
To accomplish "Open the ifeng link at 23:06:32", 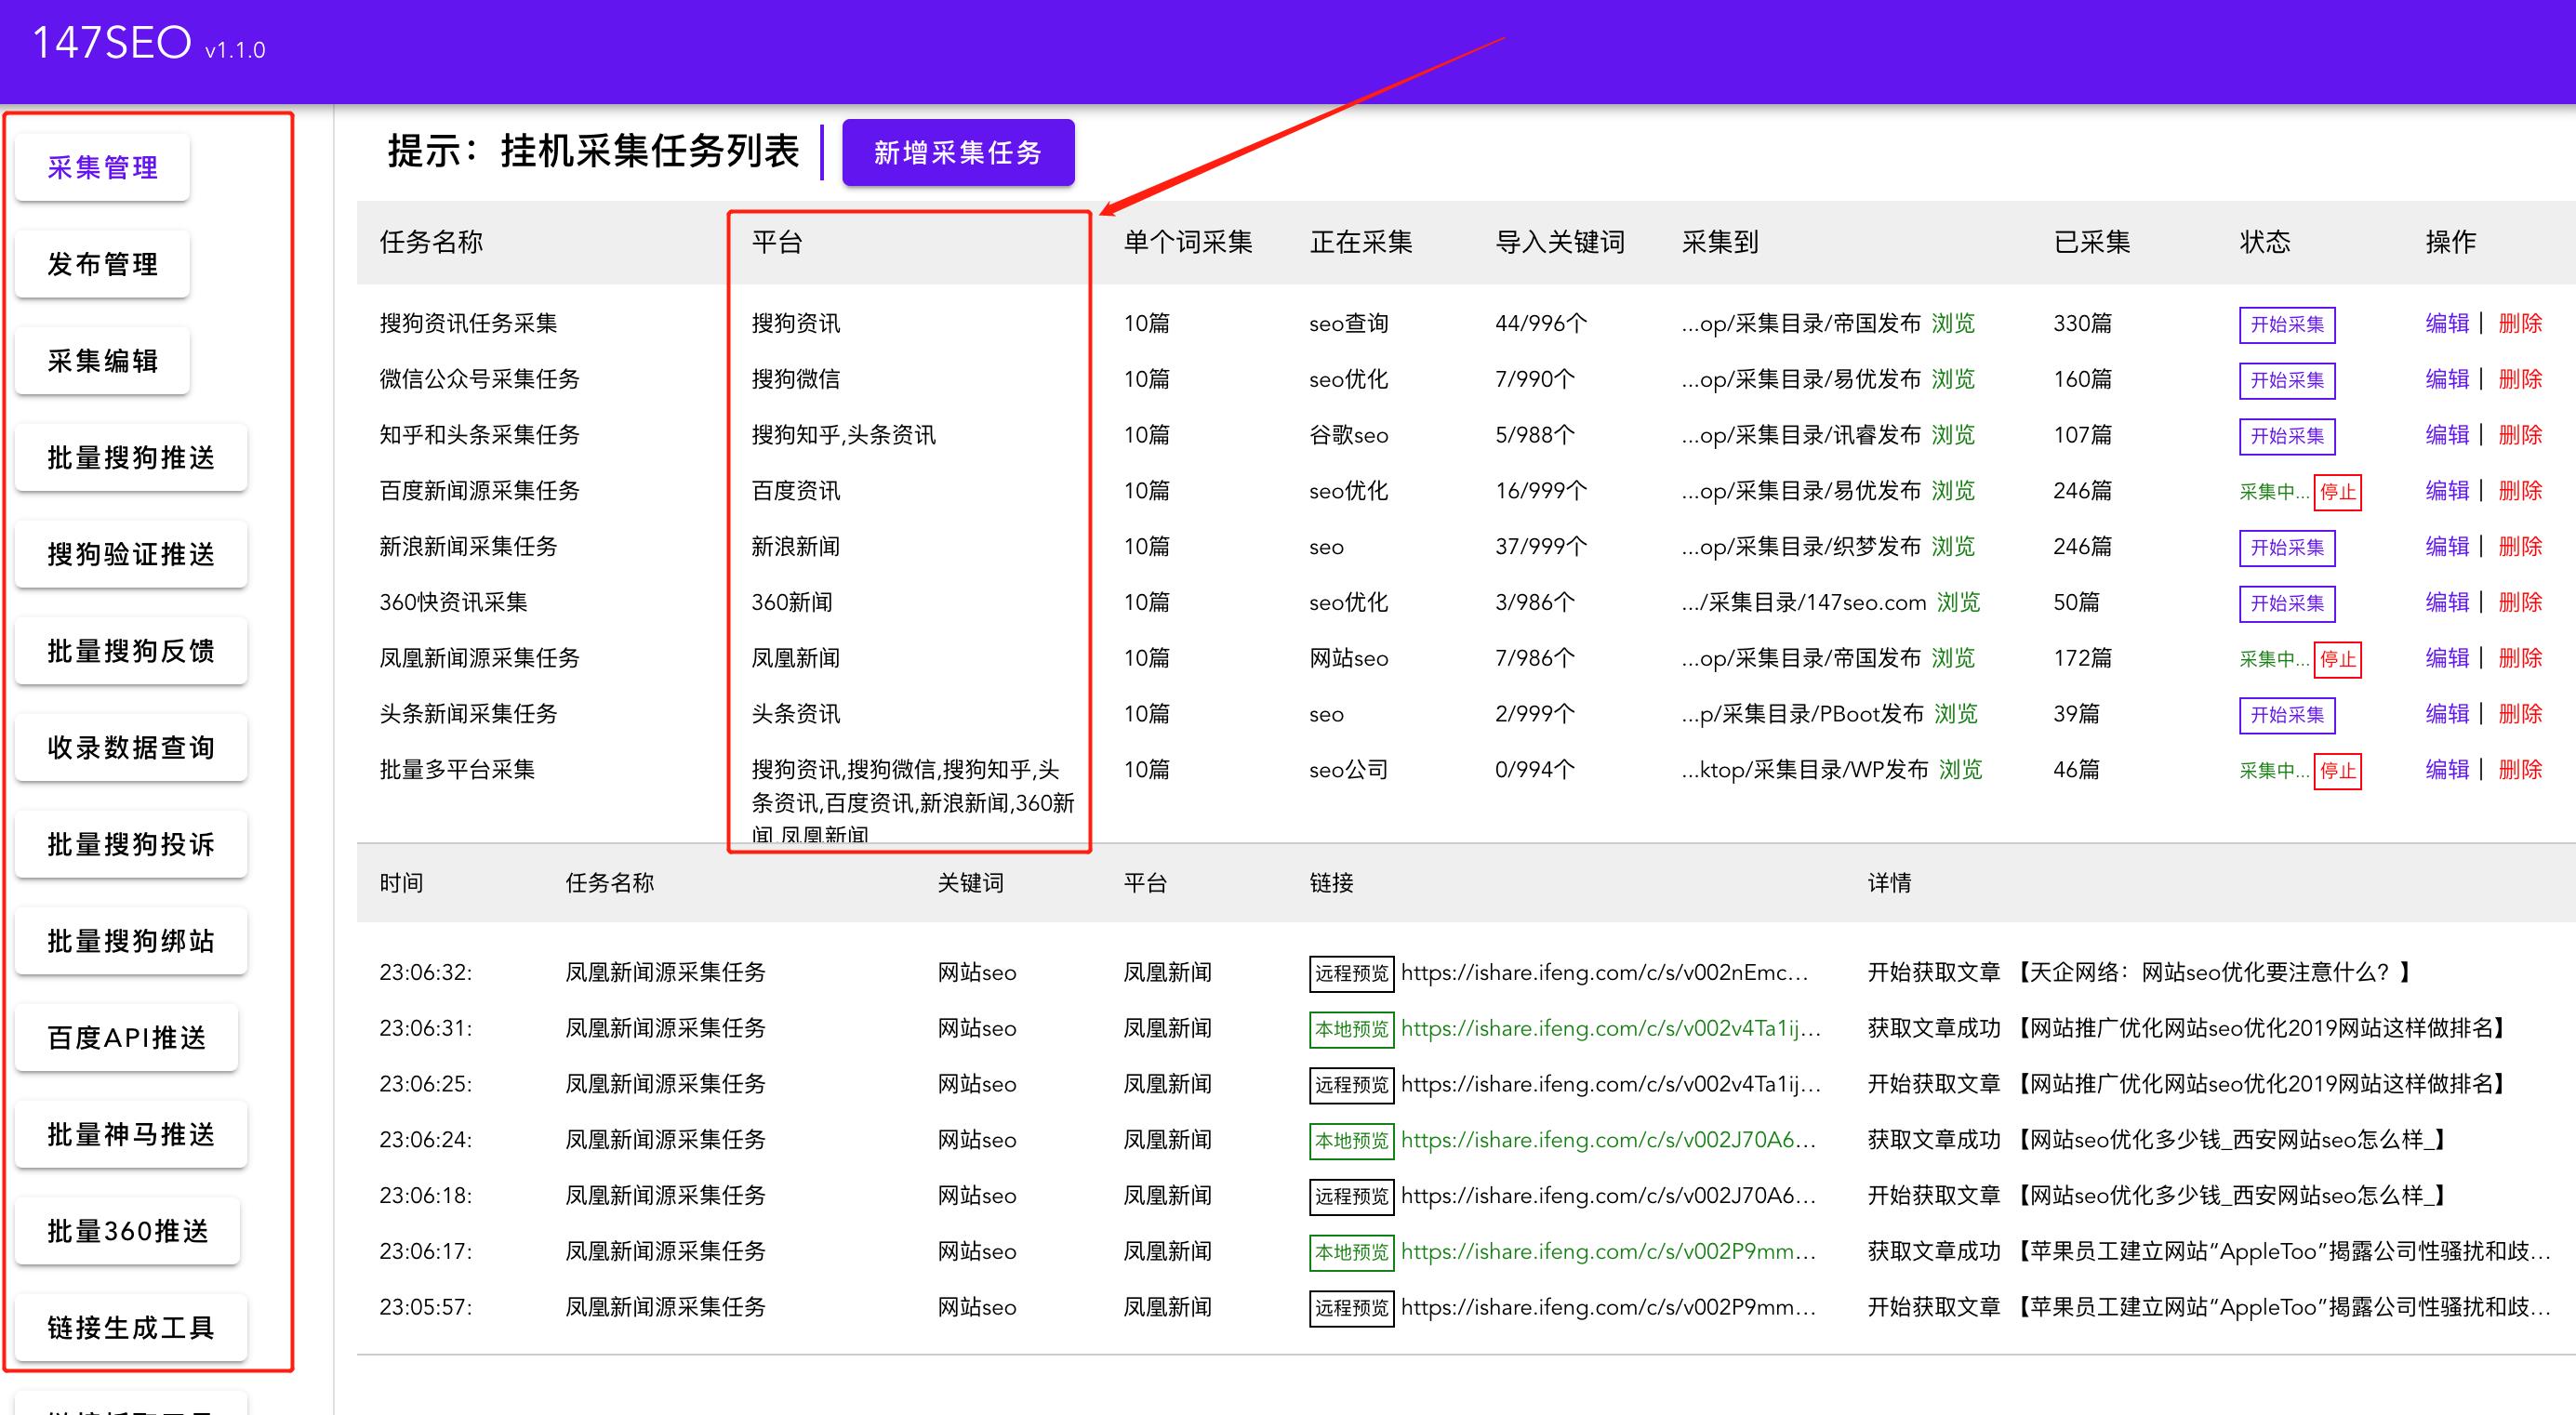I will tap(1605, 972).
